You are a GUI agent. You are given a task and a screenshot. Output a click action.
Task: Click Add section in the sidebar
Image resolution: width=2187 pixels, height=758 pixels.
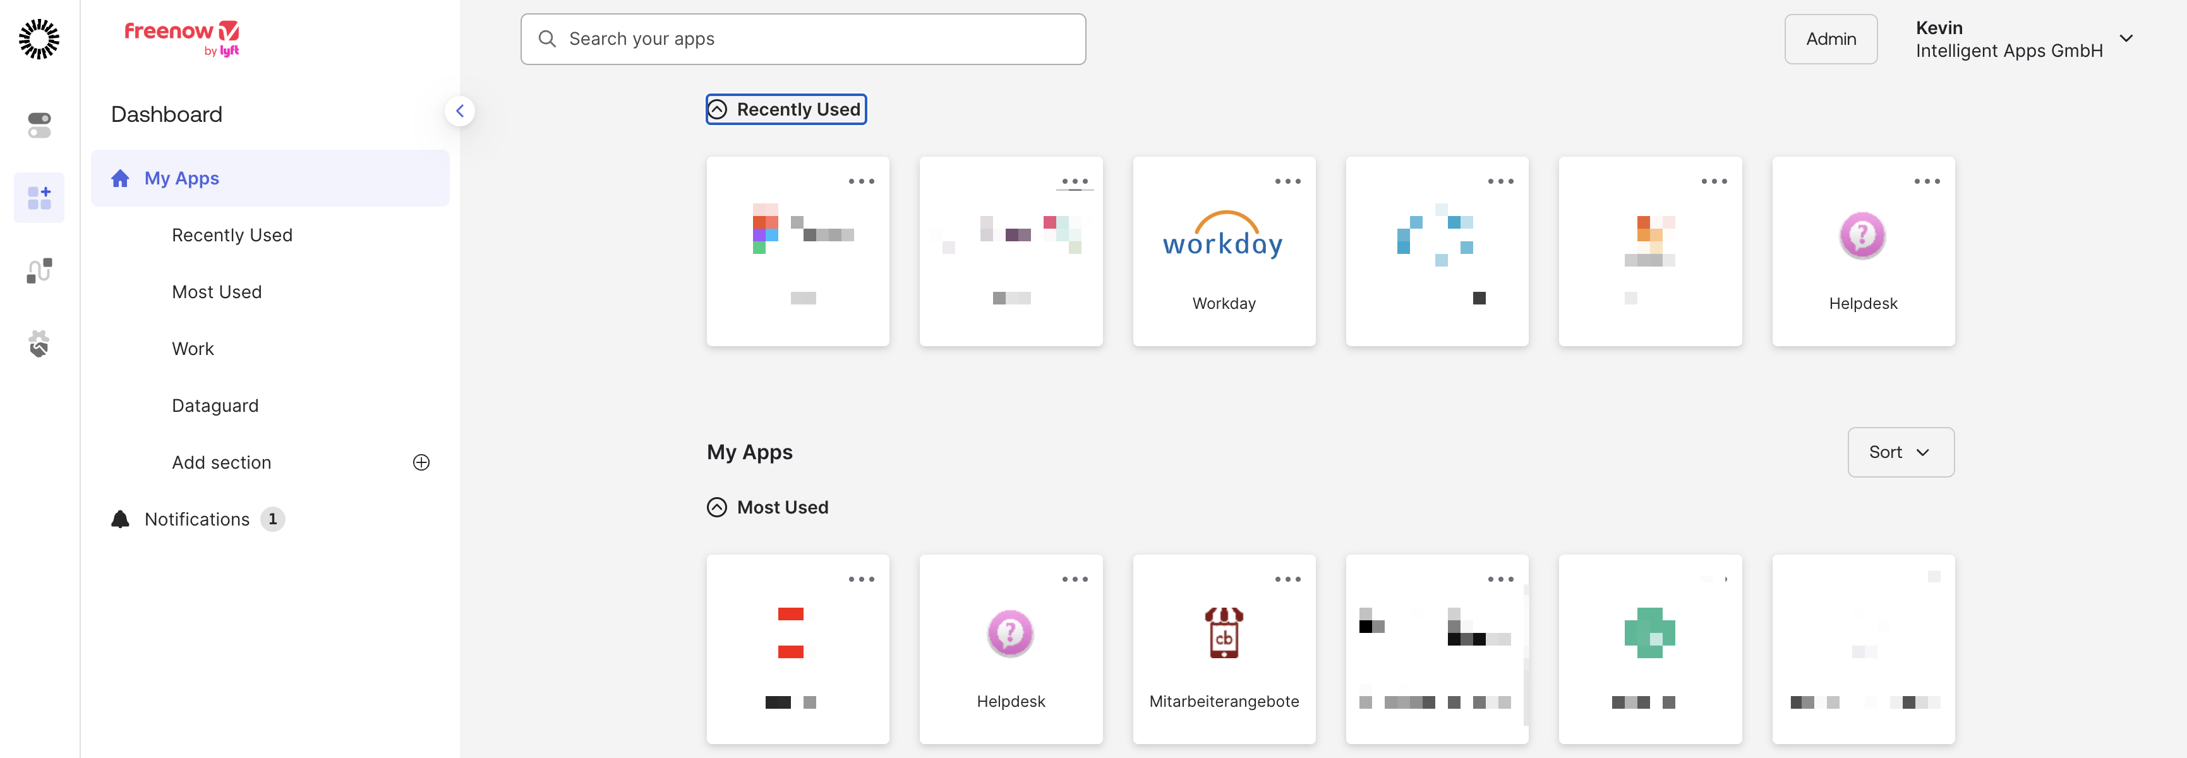pyautogui.click(x=222, y=462)
